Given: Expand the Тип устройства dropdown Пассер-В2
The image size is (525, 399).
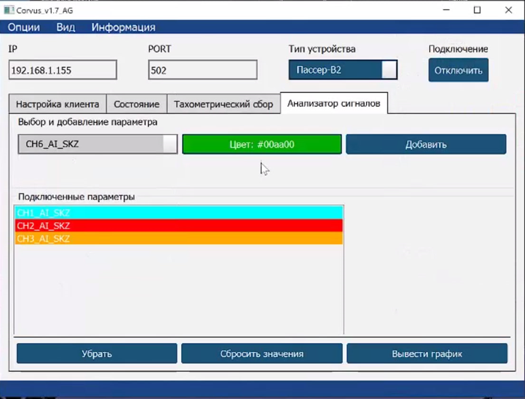Looking at the screenshot, I should (343, 70).
